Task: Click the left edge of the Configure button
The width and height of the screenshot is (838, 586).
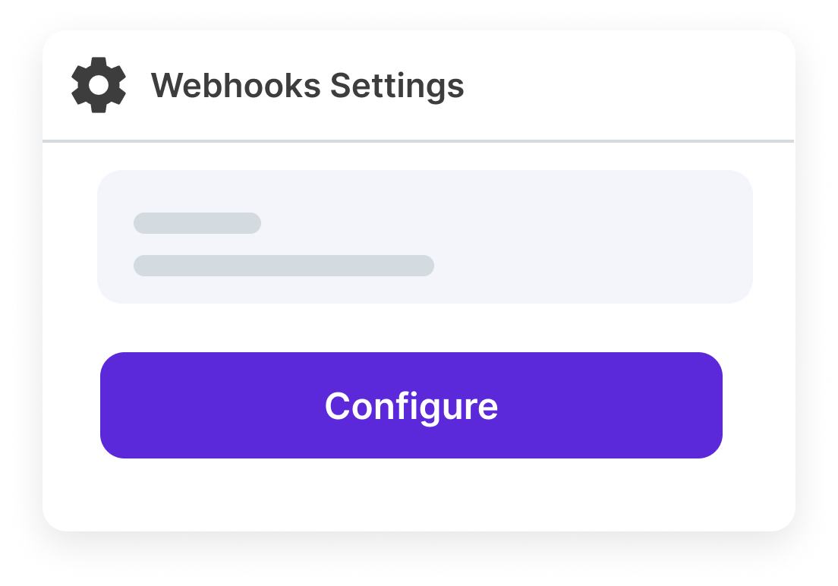Action: (x=111, y=405)
